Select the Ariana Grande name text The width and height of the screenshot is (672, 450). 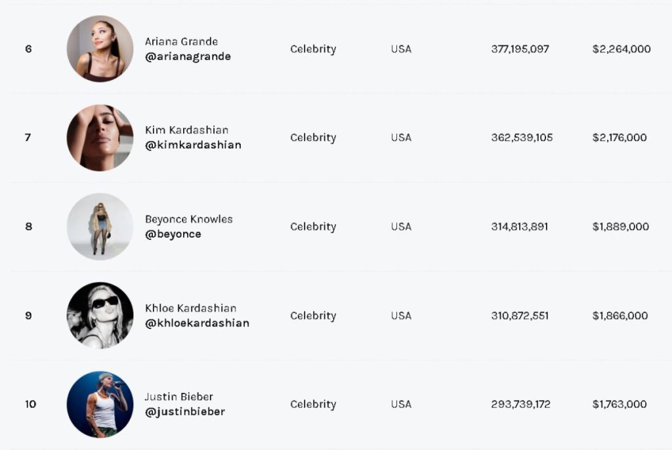point(181,41)
